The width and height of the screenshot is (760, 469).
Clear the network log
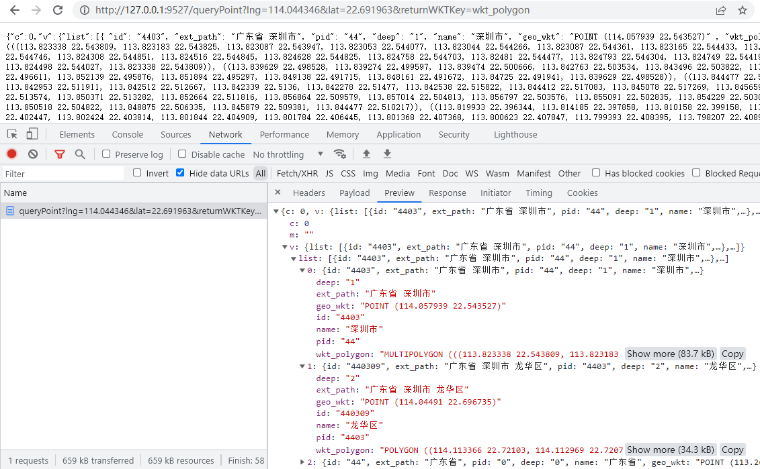33,154
